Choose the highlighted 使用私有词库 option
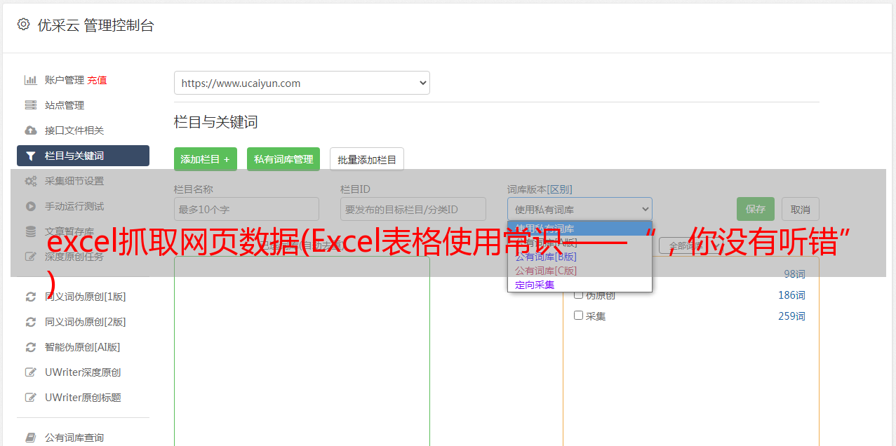The image size is (896, 446). tap(580, 229)
